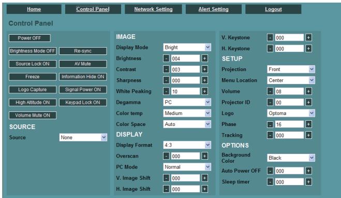The width and height of the screenshot is (341, 198).
Task: Toggle Brightness Mode OFF button
Action: coord(33,51)
